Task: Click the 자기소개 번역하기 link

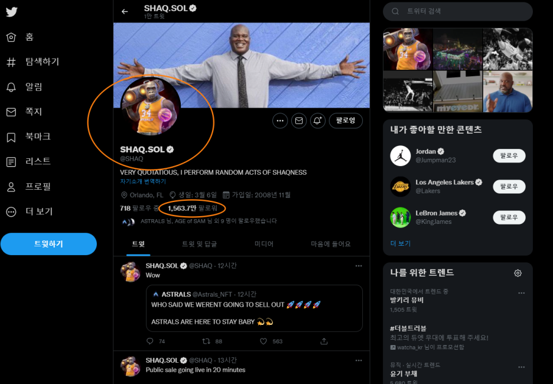Action: (143, 181)
